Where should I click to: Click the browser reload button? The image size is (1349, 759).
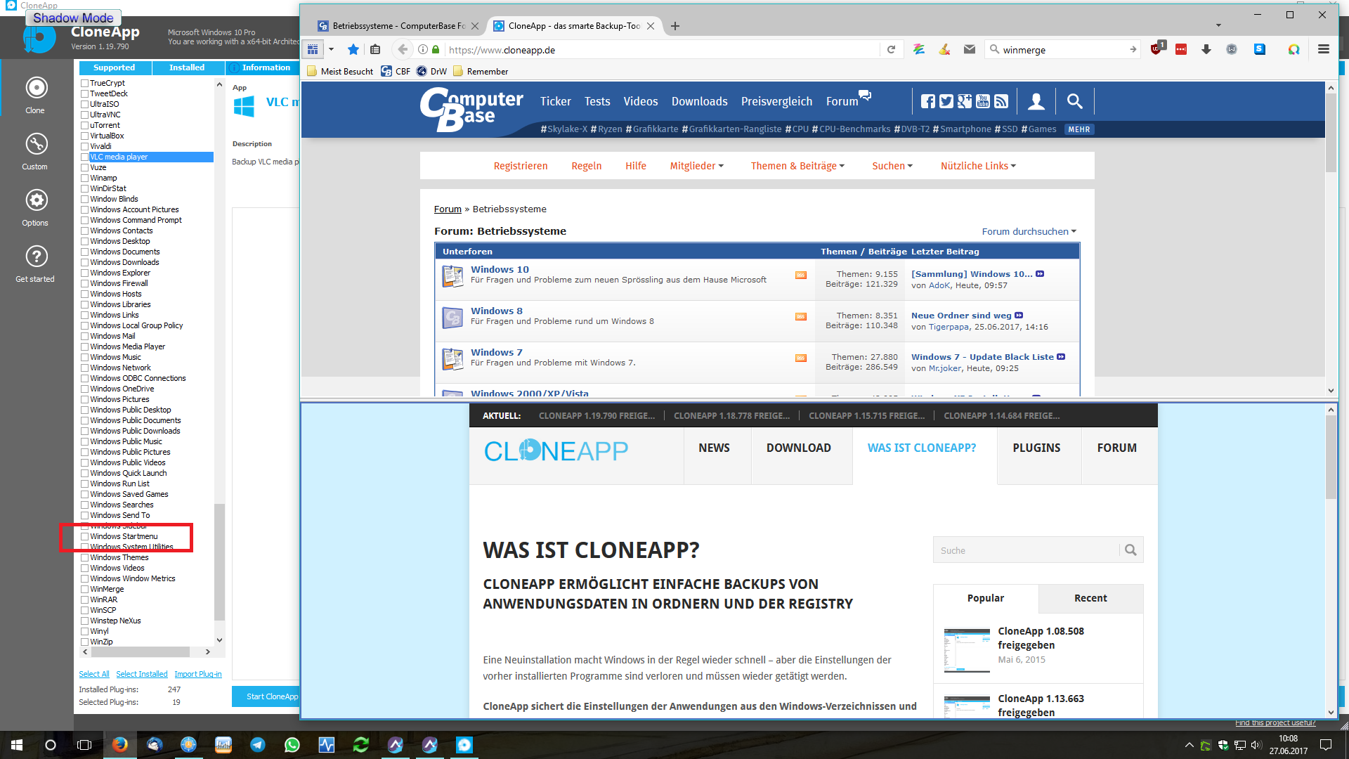(891, 50)
